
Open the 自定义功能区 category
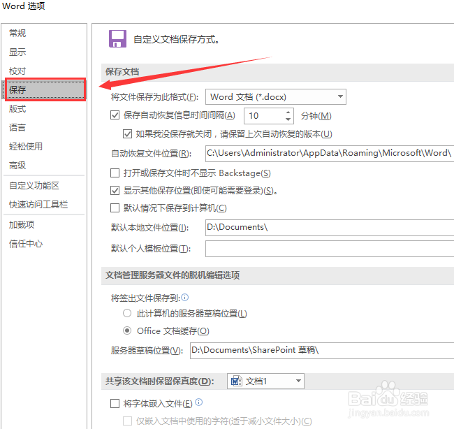point(34,185)
